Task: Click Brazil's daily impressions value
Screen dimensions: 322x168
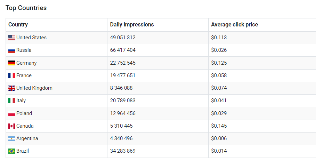Action: (x=123, y=151)
